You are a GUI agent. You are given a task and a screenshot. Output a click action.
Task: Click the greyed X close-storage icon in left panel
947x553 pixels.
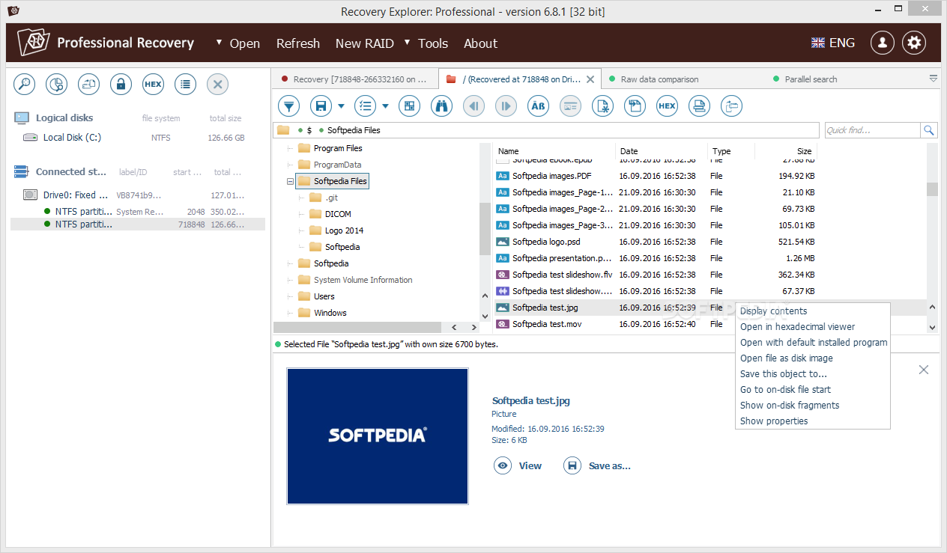point(217,85)
